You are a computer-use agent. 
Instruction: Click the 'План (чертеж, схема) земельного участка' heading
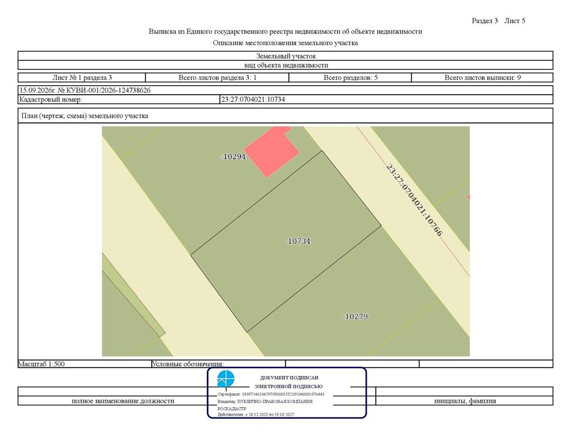pos(85,116)
